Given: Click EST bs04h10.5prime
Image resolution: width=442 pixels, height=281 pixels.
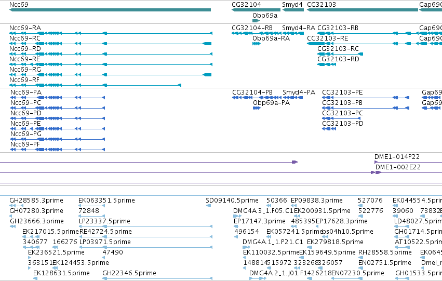Looking at the screenshot, I should (x=347, y=232).
